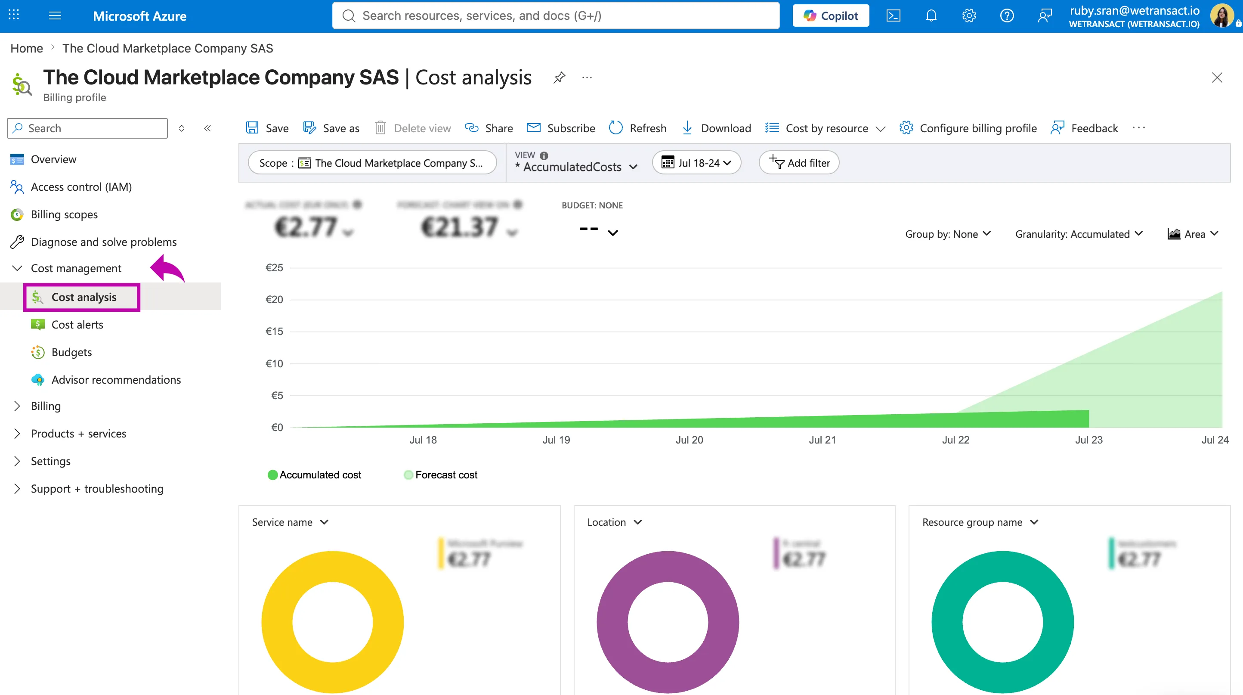The width and height of the screenshot is (1243, 695).
Task: Click the Scope selector pill
Action: [373, 163]
